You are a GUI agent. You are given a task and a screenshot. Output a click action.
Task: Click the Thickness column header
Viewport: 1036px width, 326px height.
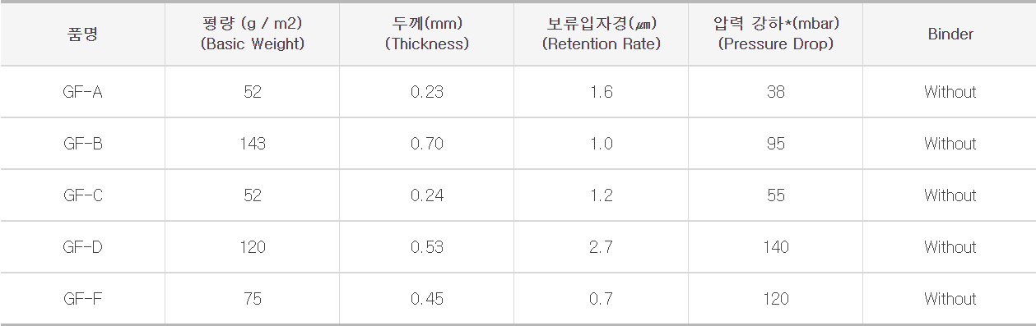pos(426,34)
